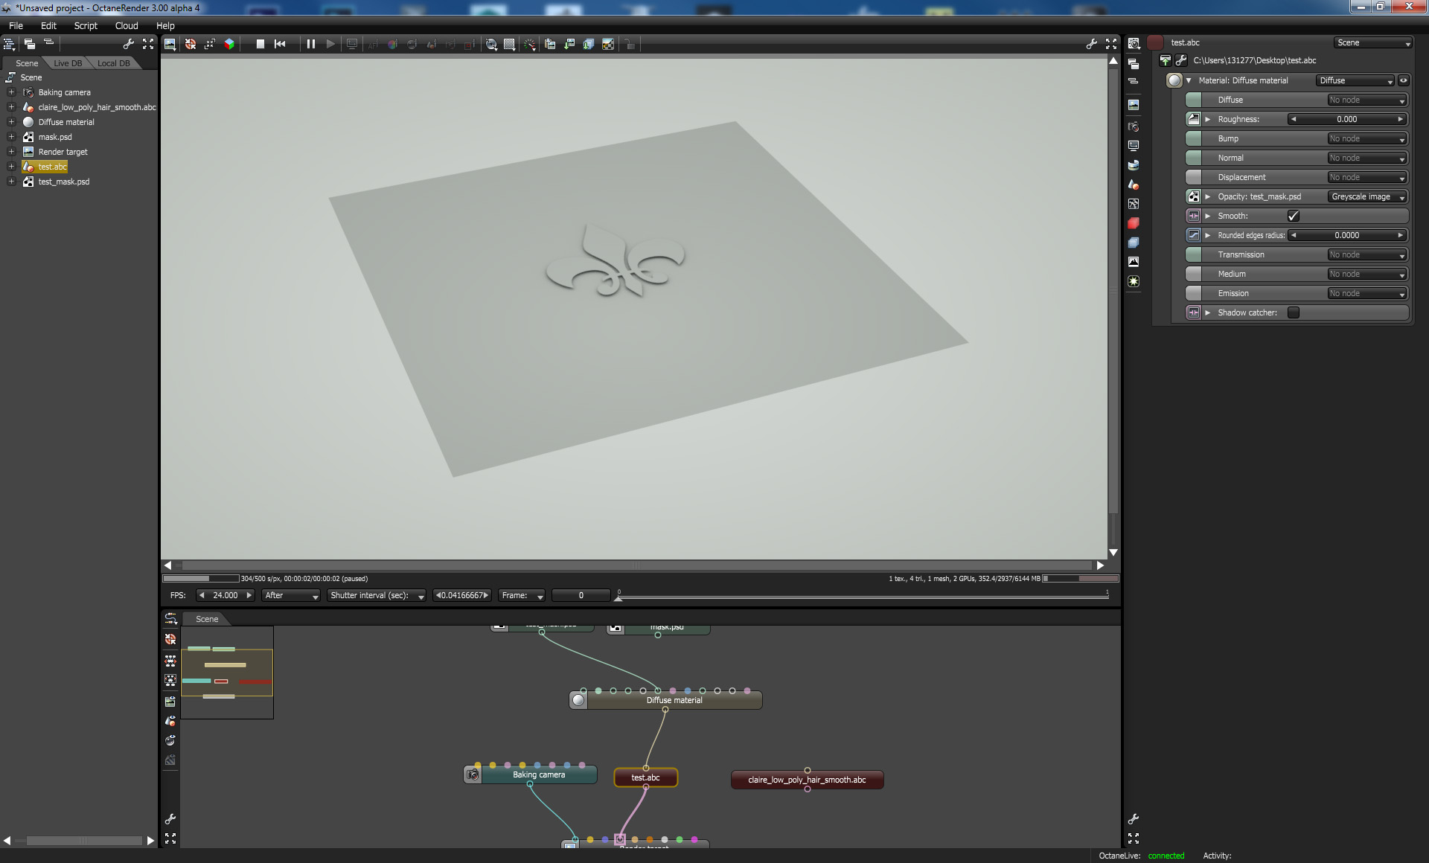The image size is (1429, 863).
Task: Open the Greyscale image opacity dropdown
Action: coord(1367,197)
